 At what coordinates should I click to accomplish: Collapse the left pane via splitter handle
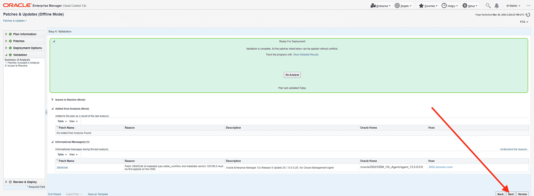pos(46,112)
